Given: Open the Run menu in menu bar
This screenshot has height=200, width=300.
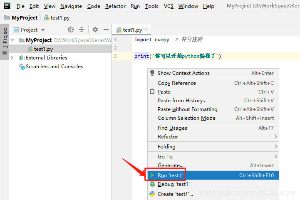Looking at the screenshot, I should click(x=135, y=6).
